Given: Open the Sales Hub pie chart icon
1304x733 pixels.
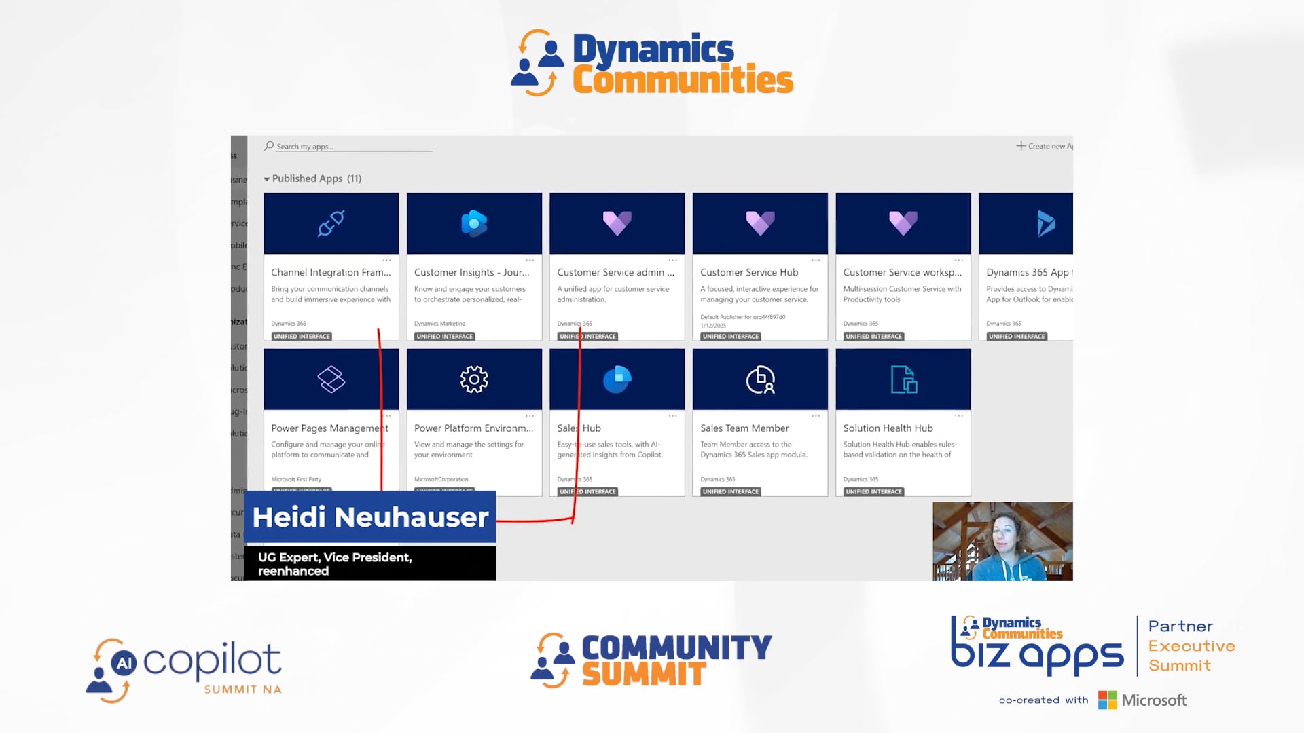Looking at the screenshot, I should (617, 379).
